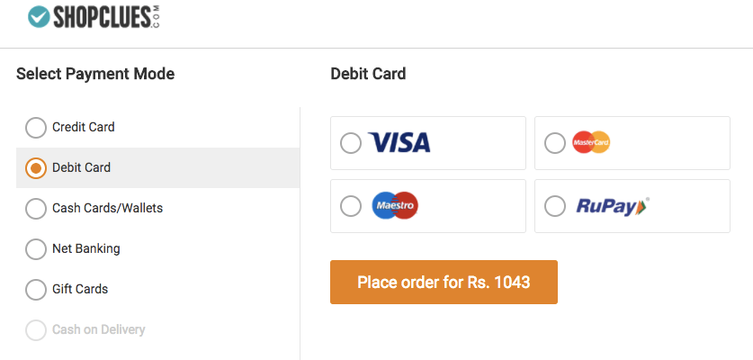Select the Cash Cards/Wallets radio button
The width and height of the screenshot is (753, 360).
[x=36, y=209]
